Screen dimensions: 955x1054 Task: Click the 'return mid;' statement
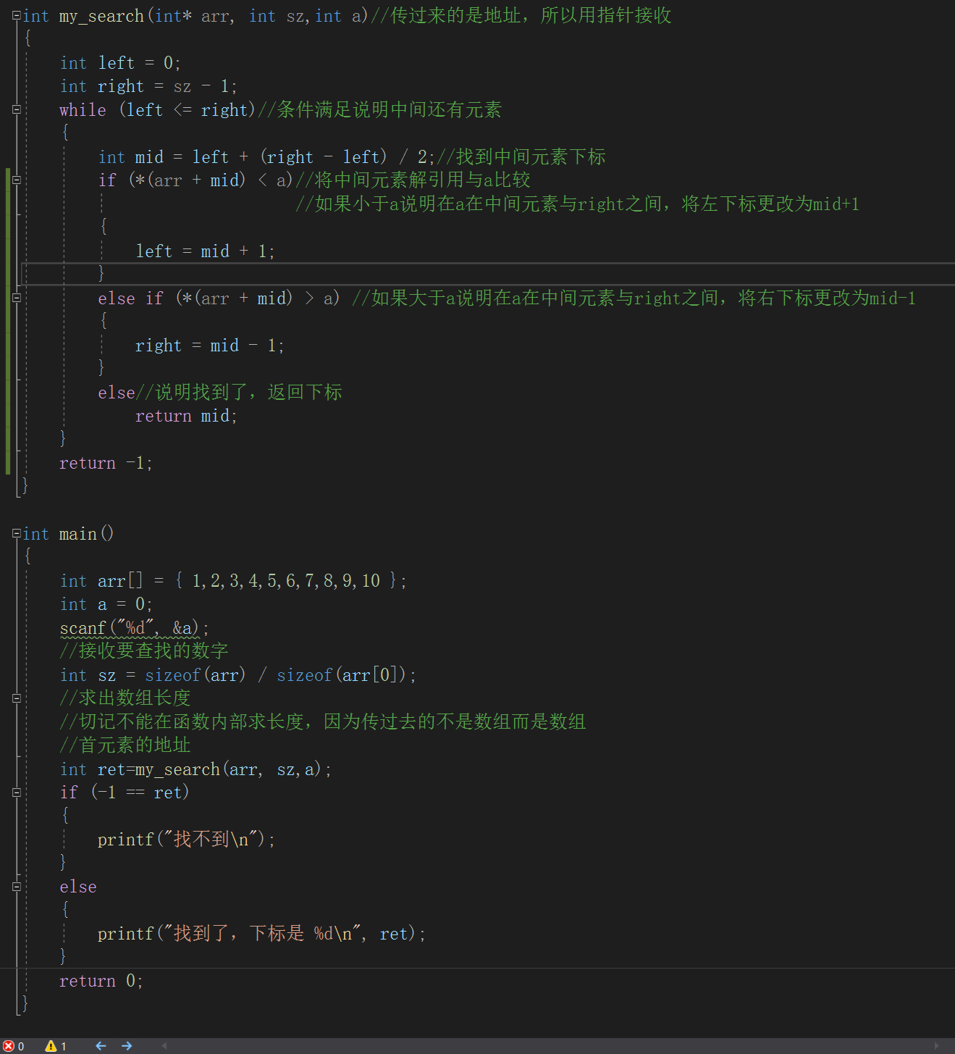click(x=186, y=416)
